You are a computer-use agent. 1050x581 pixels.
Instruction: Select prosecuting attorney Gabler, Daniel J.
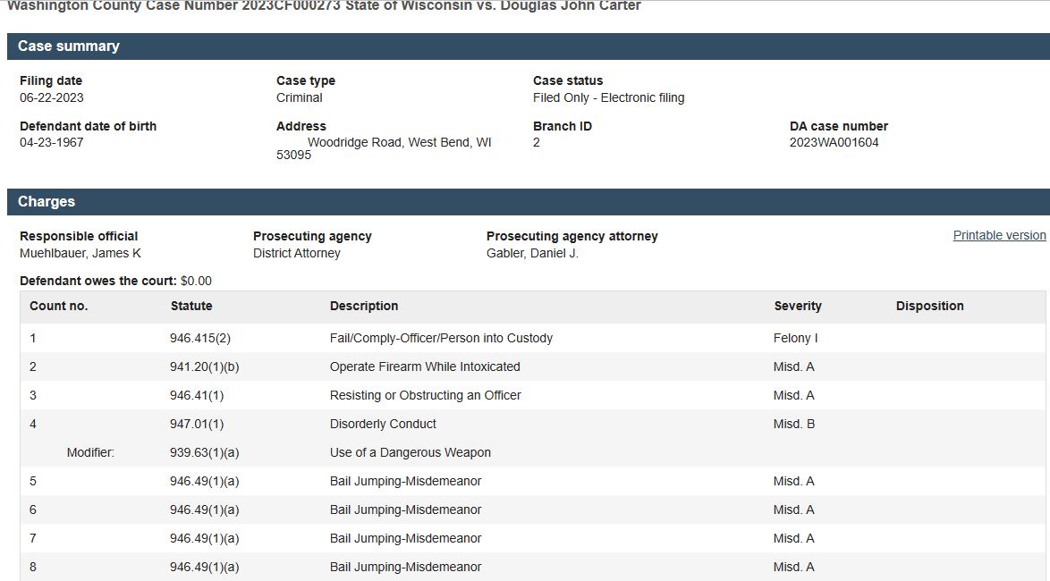tap(532, 253)
